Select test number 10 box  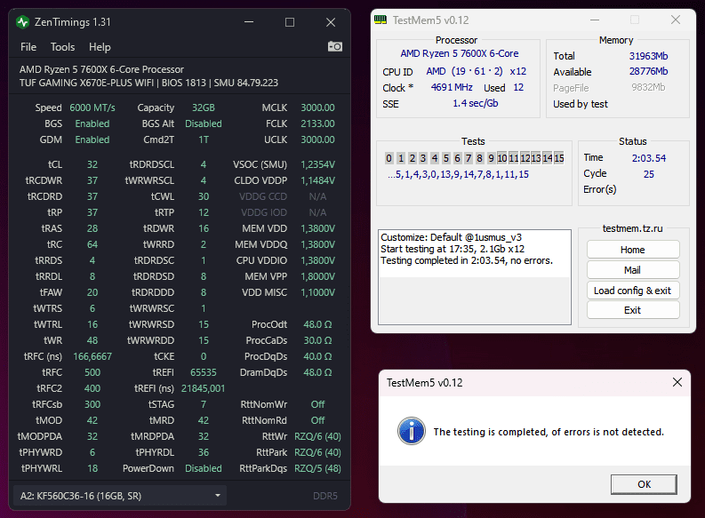[501, 157]
